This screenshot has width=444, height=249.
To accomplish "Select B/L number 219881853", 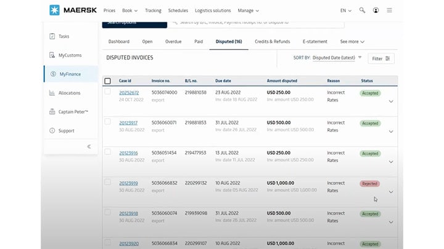I will tap(195, 122).
